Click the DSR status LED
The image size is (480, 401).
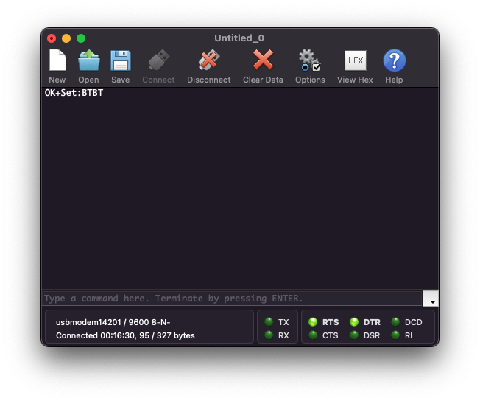354,335
